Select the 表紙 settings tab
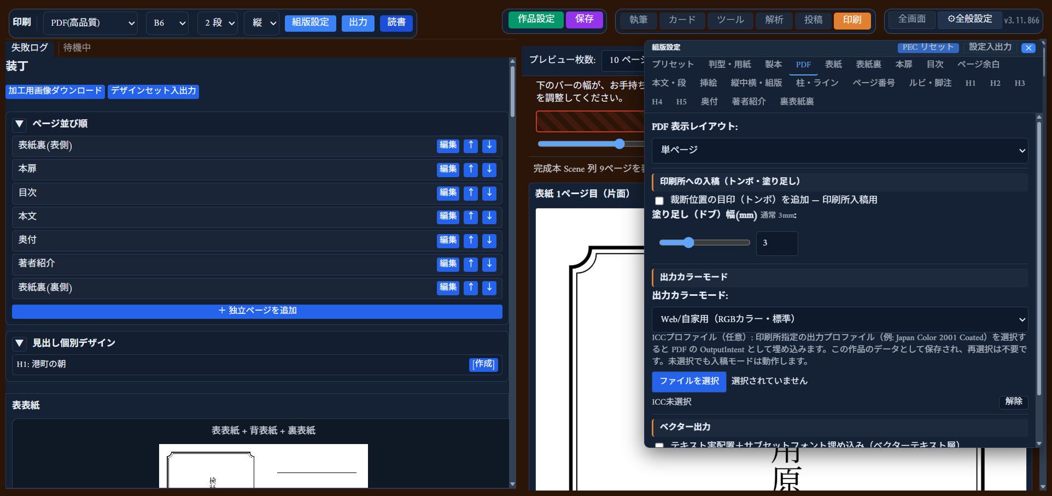Screen dimensions: 1052x496 [833, 65]
